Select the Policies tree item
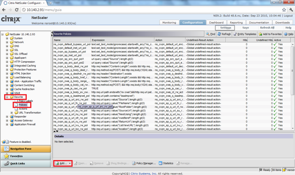 tap(23, 105)
